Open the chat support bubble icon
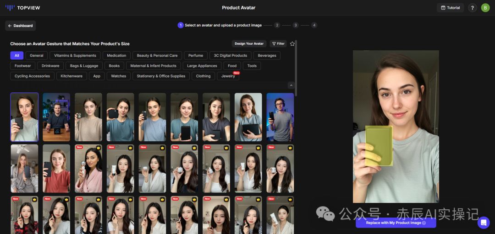The width and height of the screenshot is (495, 234). [484, 223]
